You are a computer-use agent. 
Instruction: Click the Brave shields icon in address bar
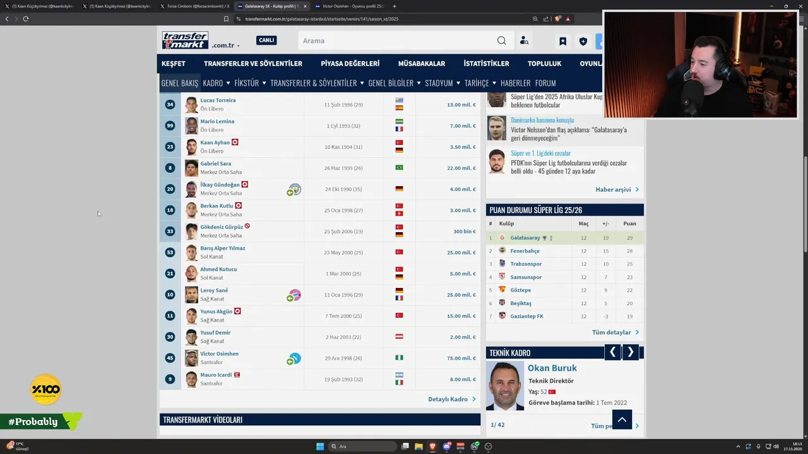click(x=558, y=19)
